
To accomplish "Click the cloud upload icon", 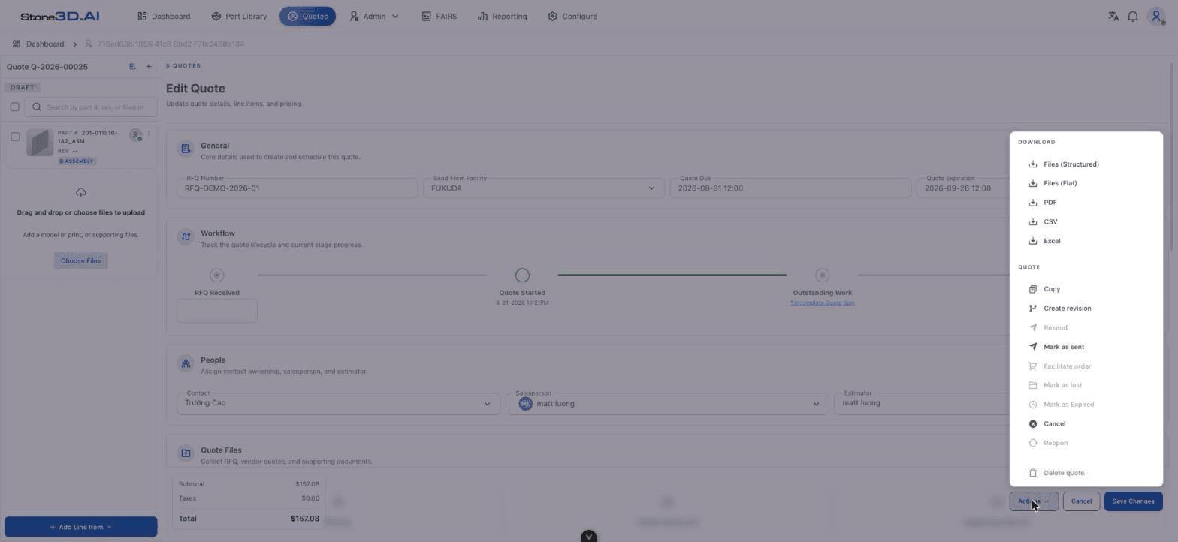I will click(x=80, y=192).
